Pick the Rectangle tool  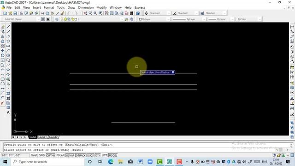8,46
